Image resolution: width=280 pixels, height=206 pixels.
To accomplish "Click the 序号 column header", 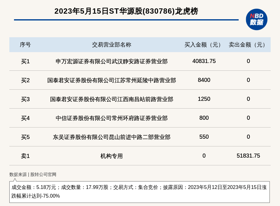I will tap(25, 45).
